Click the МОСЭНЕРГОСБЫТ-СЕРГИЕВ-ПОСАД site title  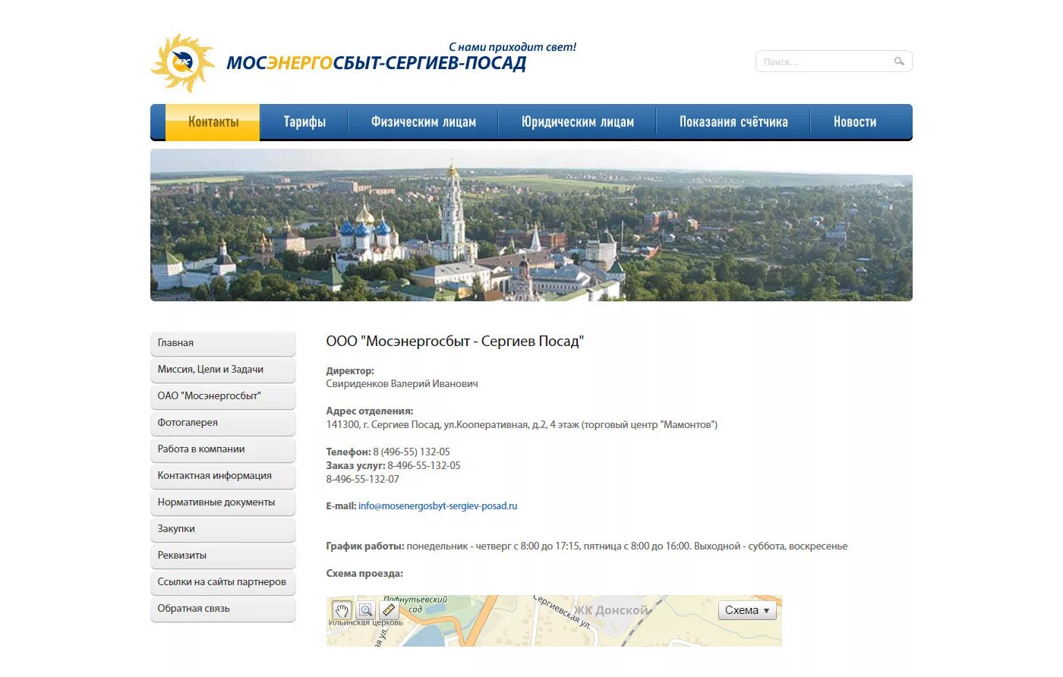click(377, 63)
